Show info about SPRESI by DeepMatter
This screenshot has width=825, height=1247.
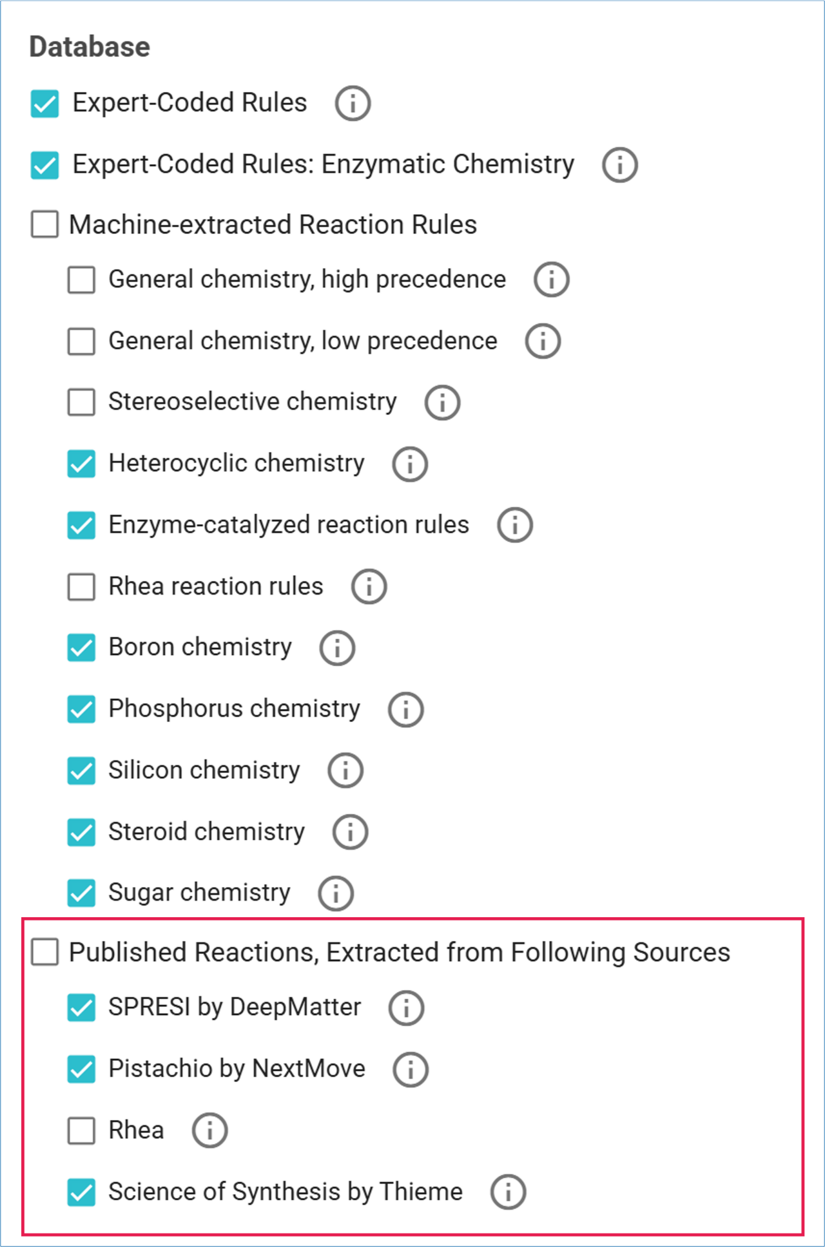click(406, 1008)
